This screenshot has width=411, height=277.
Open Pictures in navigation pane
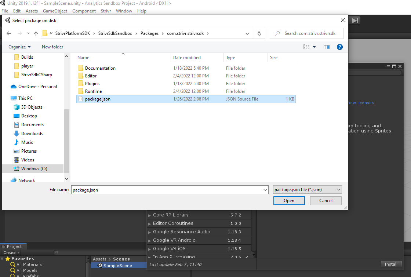pos(29,151)
